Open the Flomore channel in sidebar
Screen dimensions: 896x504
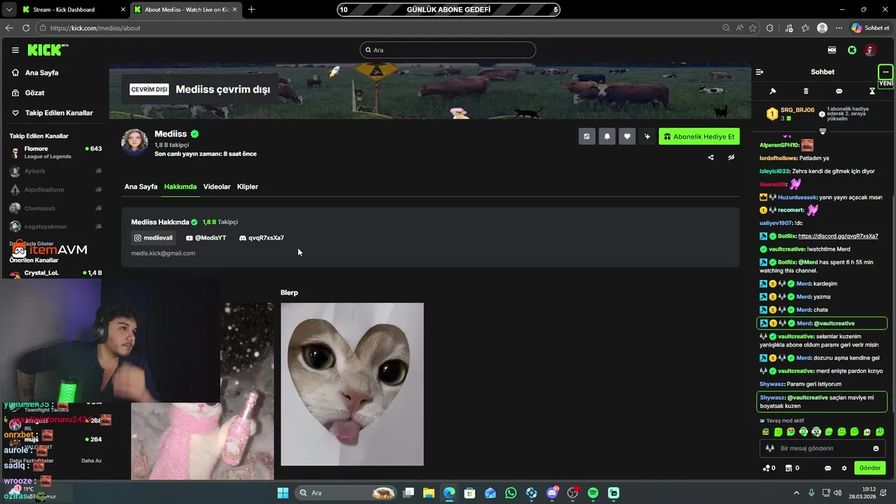[x=56, y=153]
